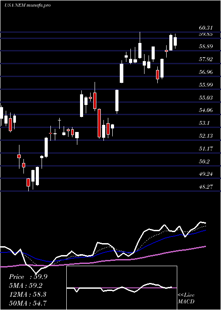
Task: Click the '<<Live MACD' label
Action: click(186, 298)
